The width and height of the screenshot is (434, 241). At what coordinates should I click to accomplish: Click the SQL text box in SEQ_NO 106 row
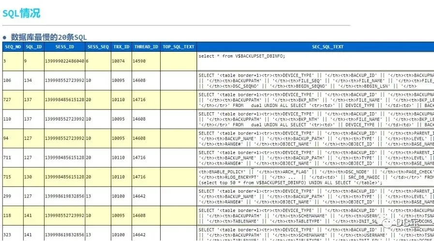click(315, 80)
